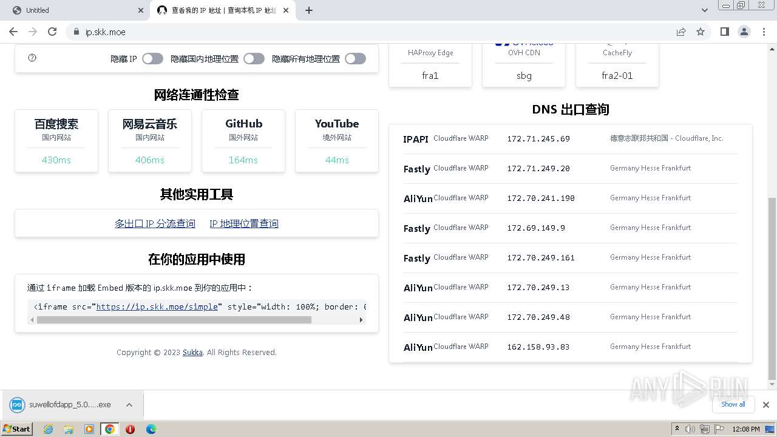Click the volume speaker tray icon
This screenshot has width=777, height=437.
coord(690,429)
